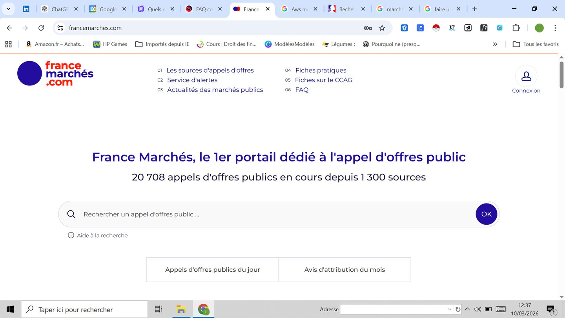Open the Extensions puzzle piece menu

516,28
